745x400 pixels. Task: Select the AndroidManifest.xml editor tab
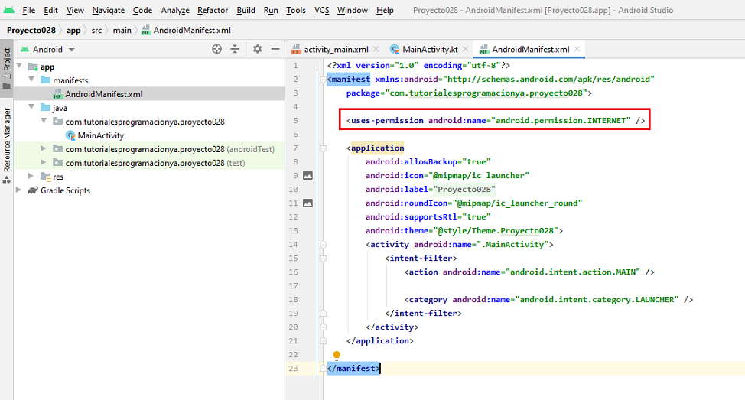coord(530,50)
